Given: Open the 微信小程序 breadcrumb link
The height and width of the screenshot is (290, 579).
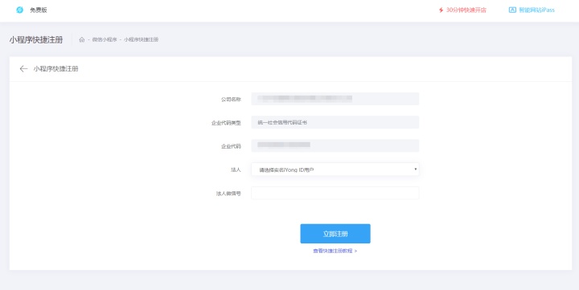Looking at the screenshot, I should pyautogui.click(x=105, y=39).
